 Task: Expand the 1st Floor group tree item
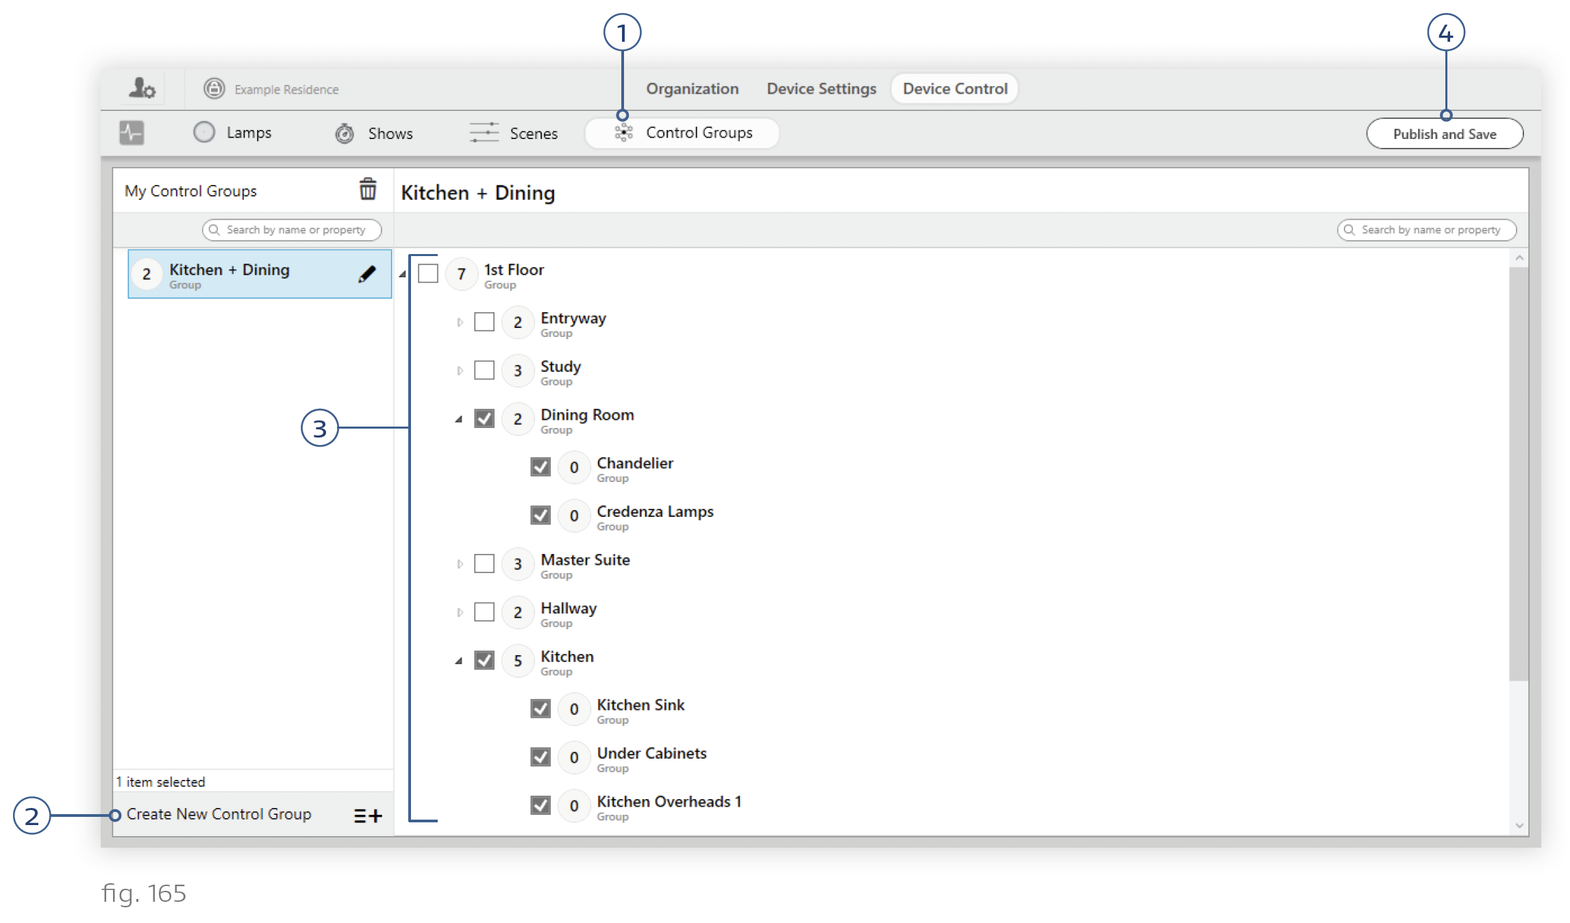[403, 275]
